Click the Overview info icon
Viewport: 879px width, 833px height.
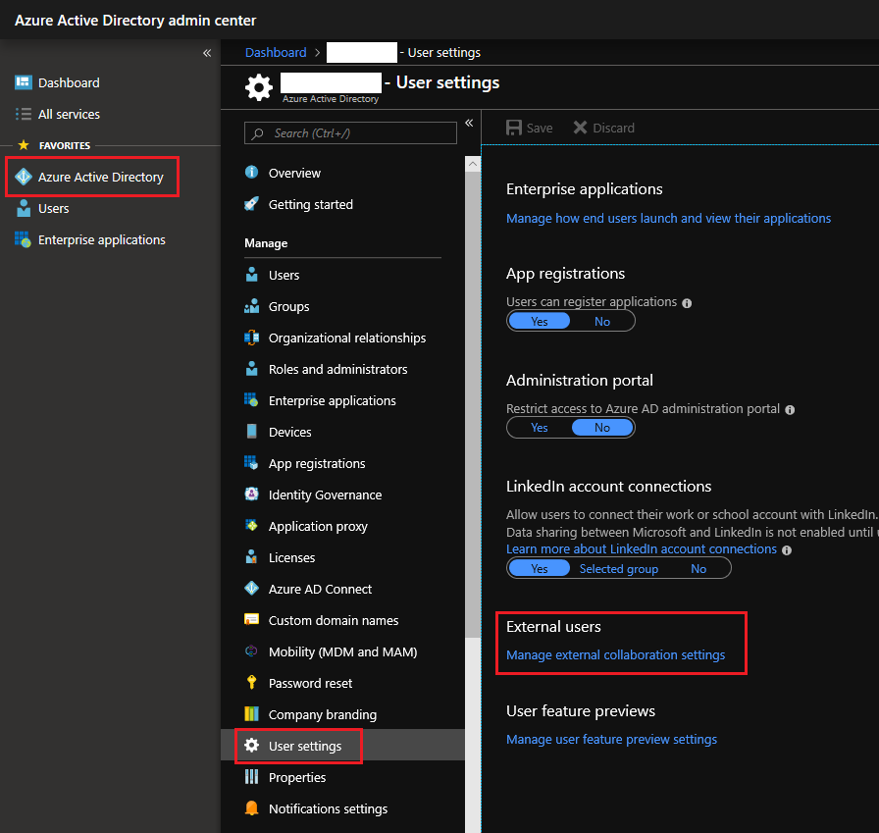pyautogui.click(x=252, y=172)
